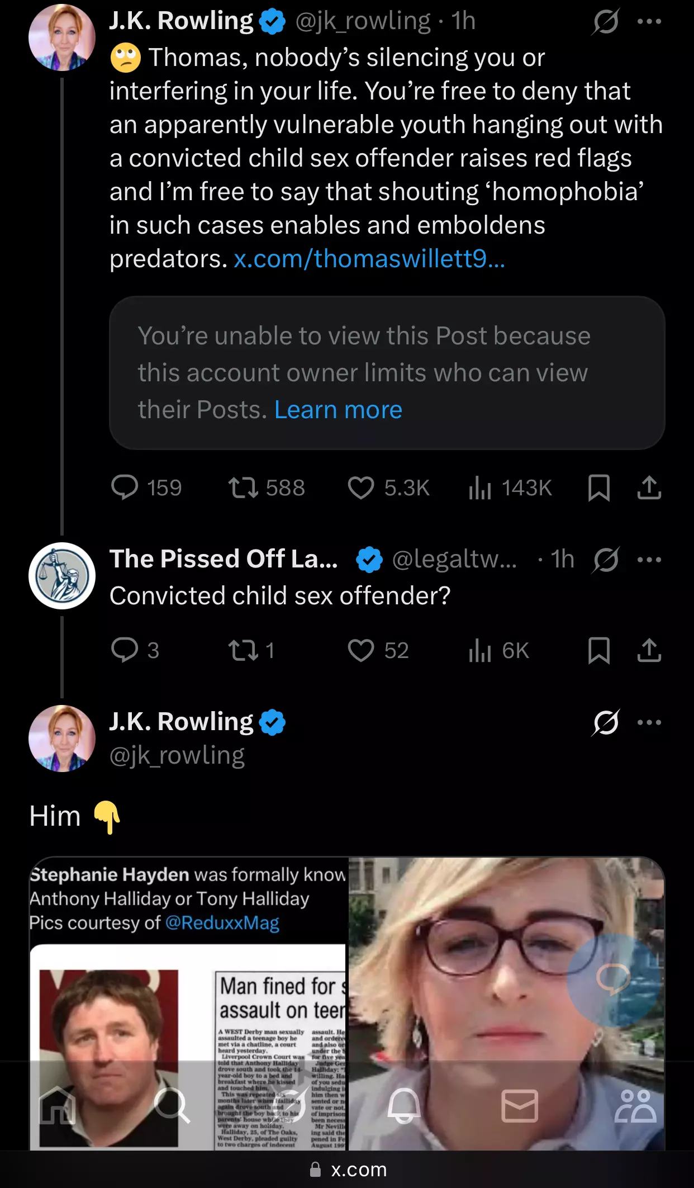Like the 'Convicted child sex offender?' reply
The width and height of the screenshot is (694, 1188).
click(360, 650)
